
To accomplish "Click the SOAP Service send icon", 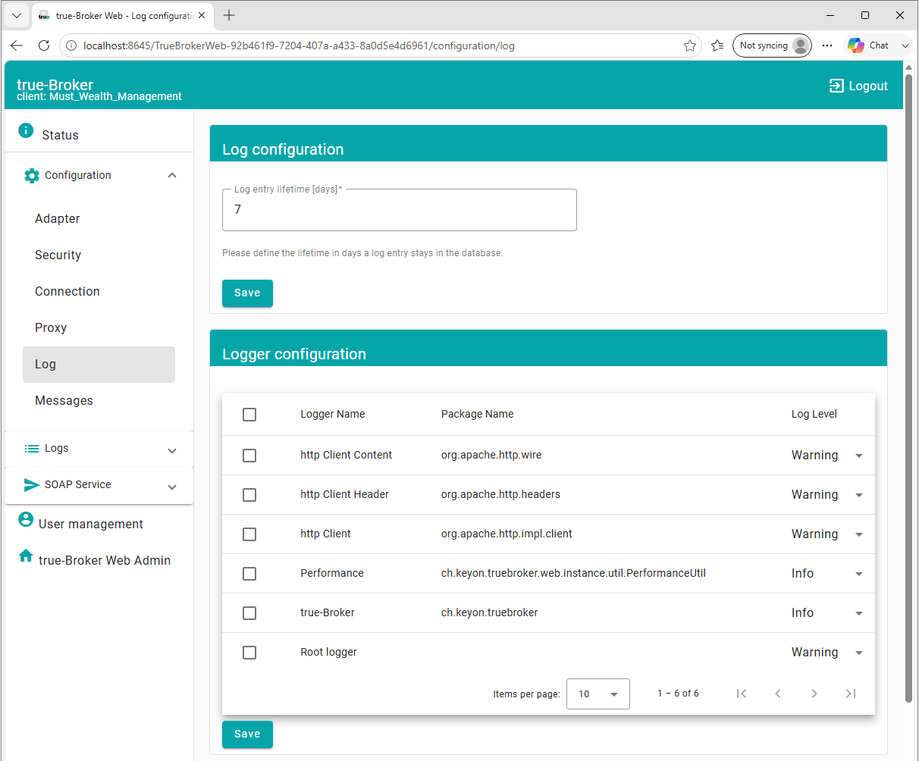I will pos(32,485).
